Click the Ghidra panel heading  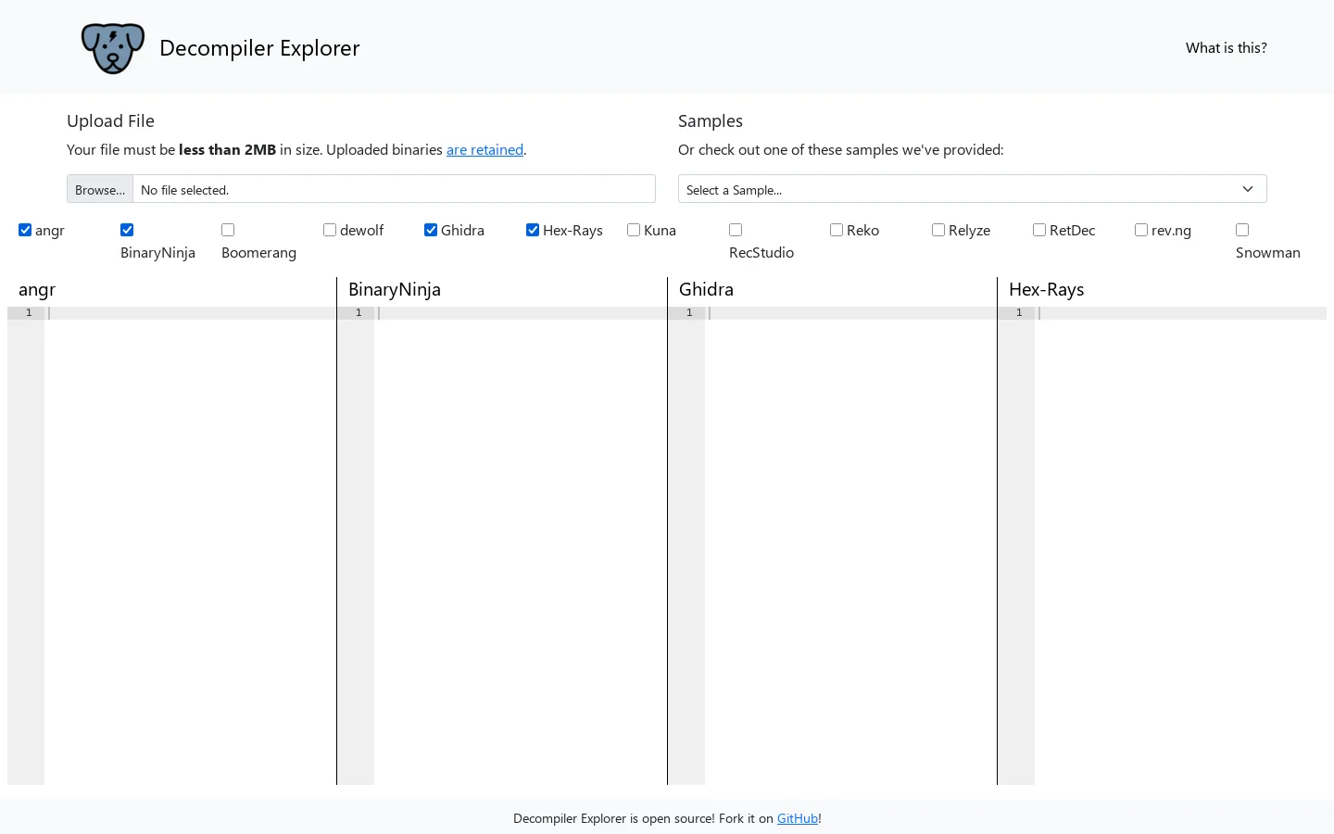(706, 290)
